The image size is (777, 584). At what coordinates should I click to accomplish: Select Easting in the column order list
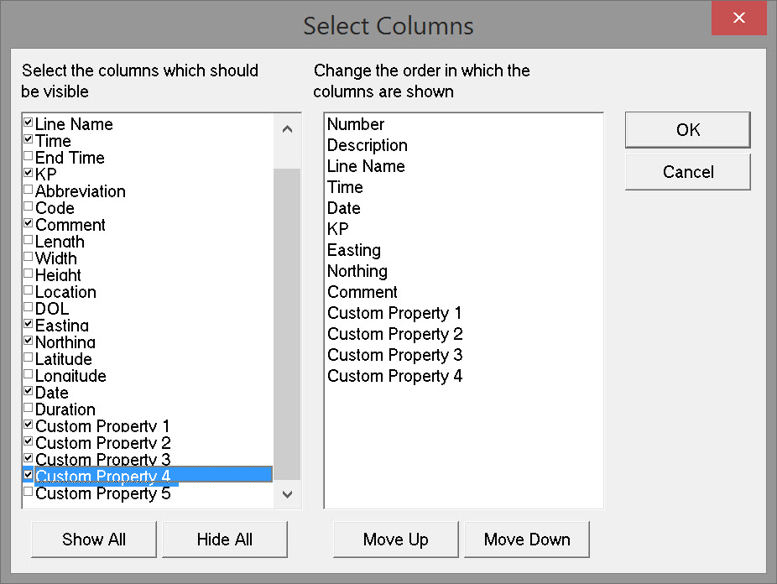coord(354,250)
